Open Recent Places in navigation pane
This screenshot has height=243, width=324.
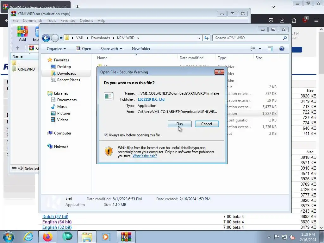click(x=68, y=80)
